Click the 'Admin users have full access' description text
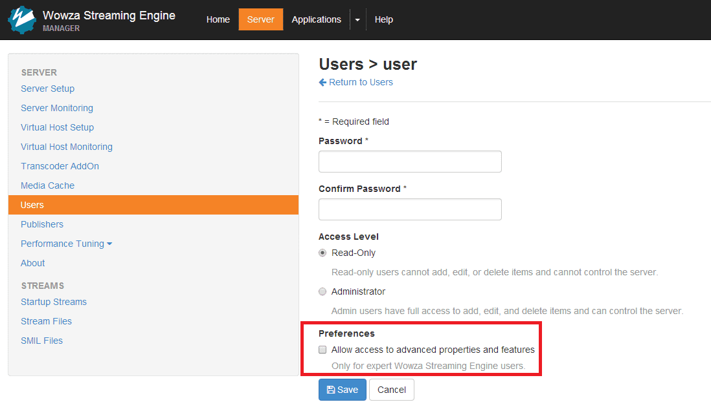The width and height of the screenshot is (711, 411). pyautogui.click(x=508, y=311)
